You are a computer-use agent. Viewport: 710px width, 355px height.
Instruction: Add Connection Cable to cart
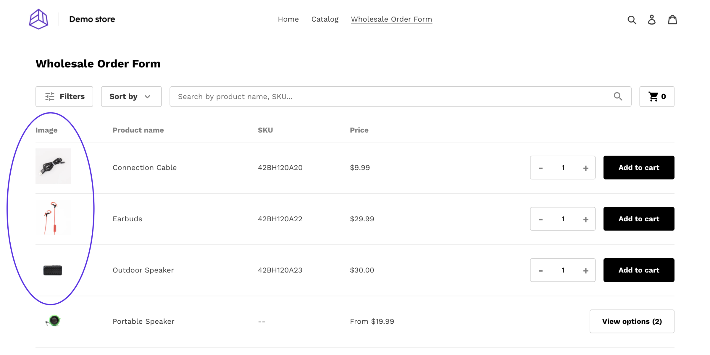639,167
